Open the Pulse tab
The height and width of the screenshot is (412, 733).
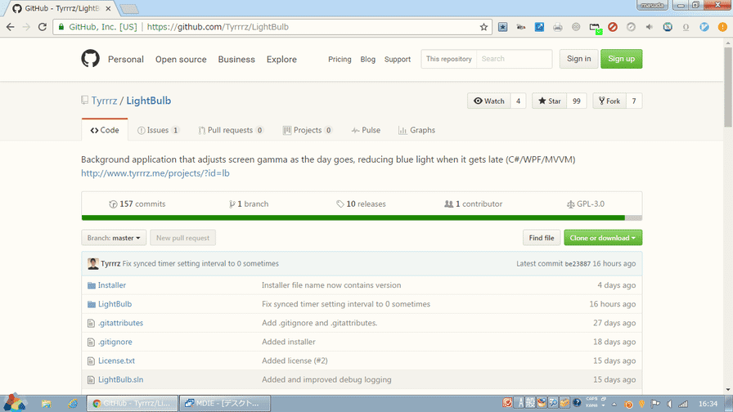pos(366,130)
